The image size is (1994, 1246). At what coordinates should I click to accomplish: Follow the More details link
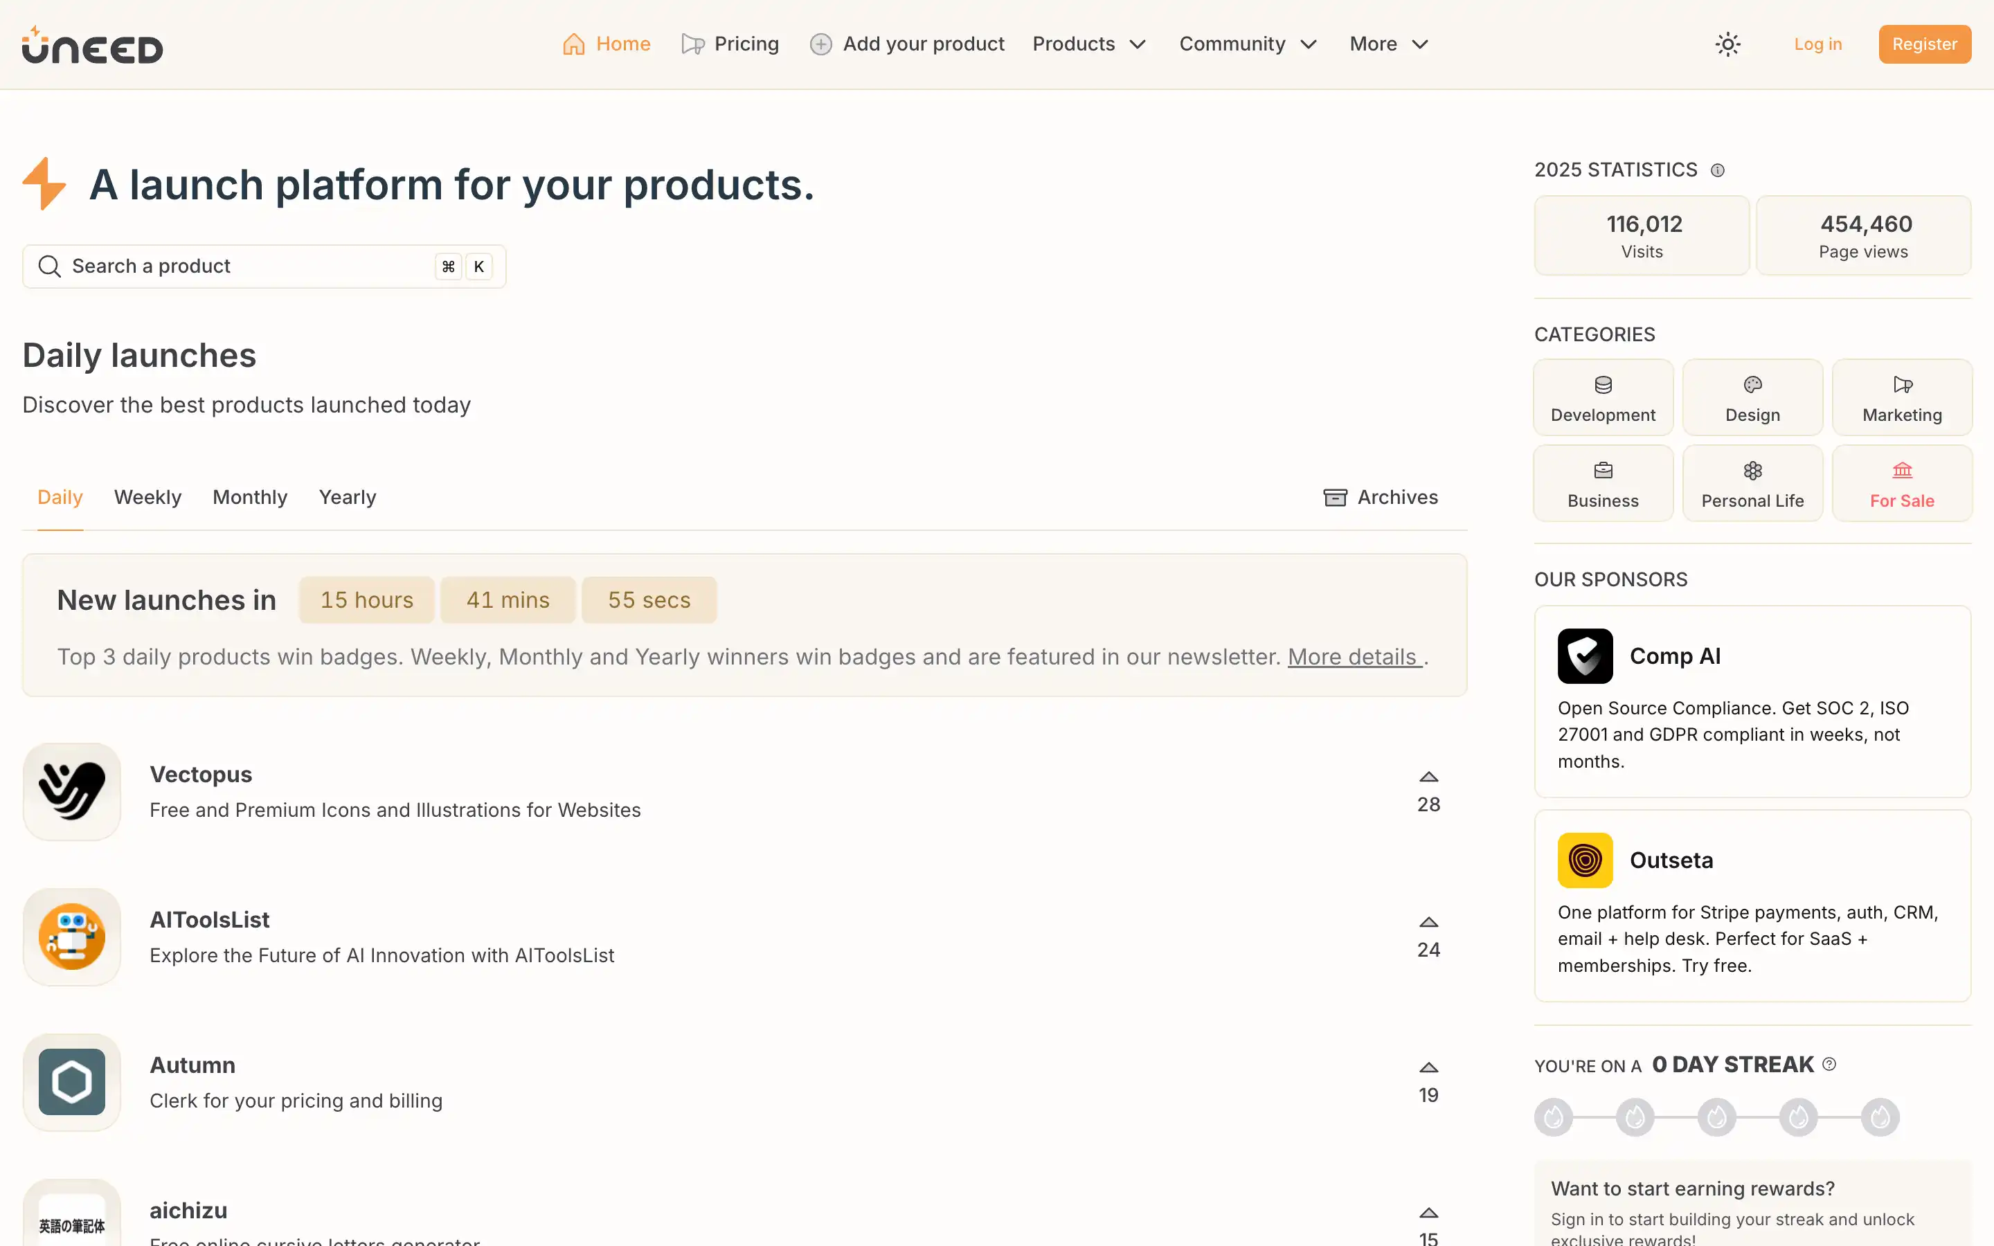point(1354,658)
